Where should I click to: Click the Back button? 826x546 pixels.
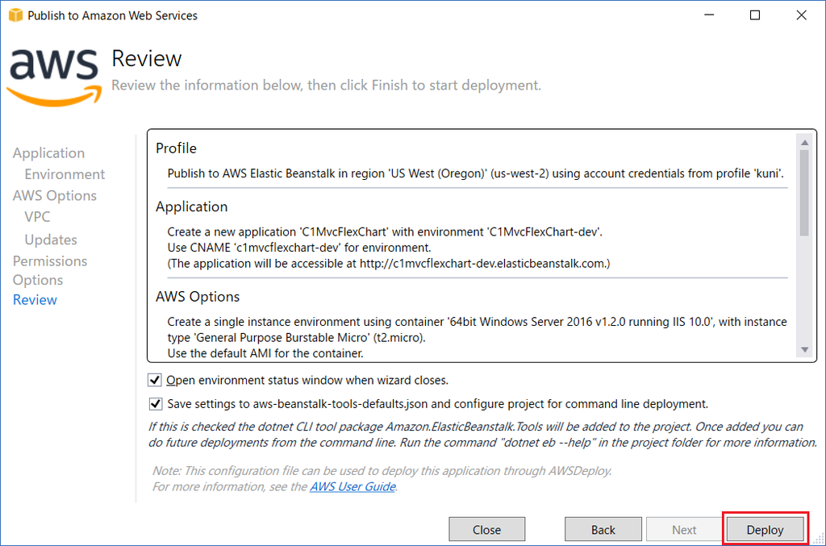pos(603,529)
